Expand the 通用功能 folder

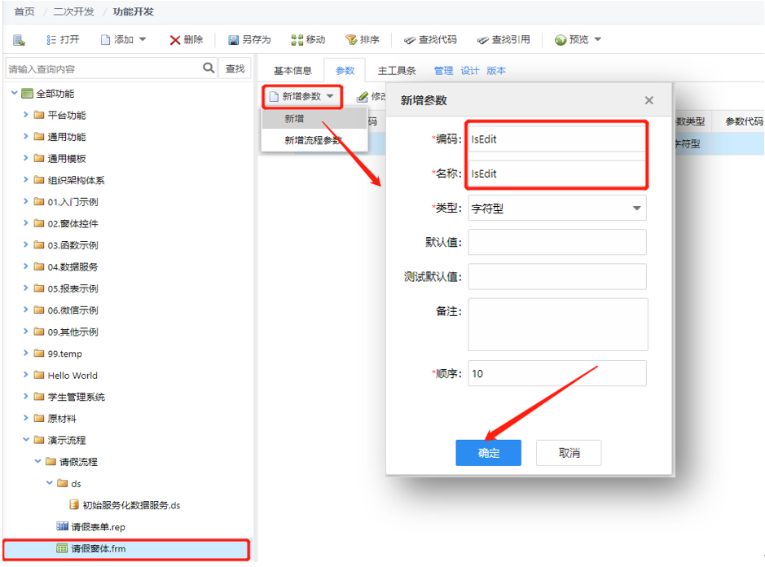[26, 136]
